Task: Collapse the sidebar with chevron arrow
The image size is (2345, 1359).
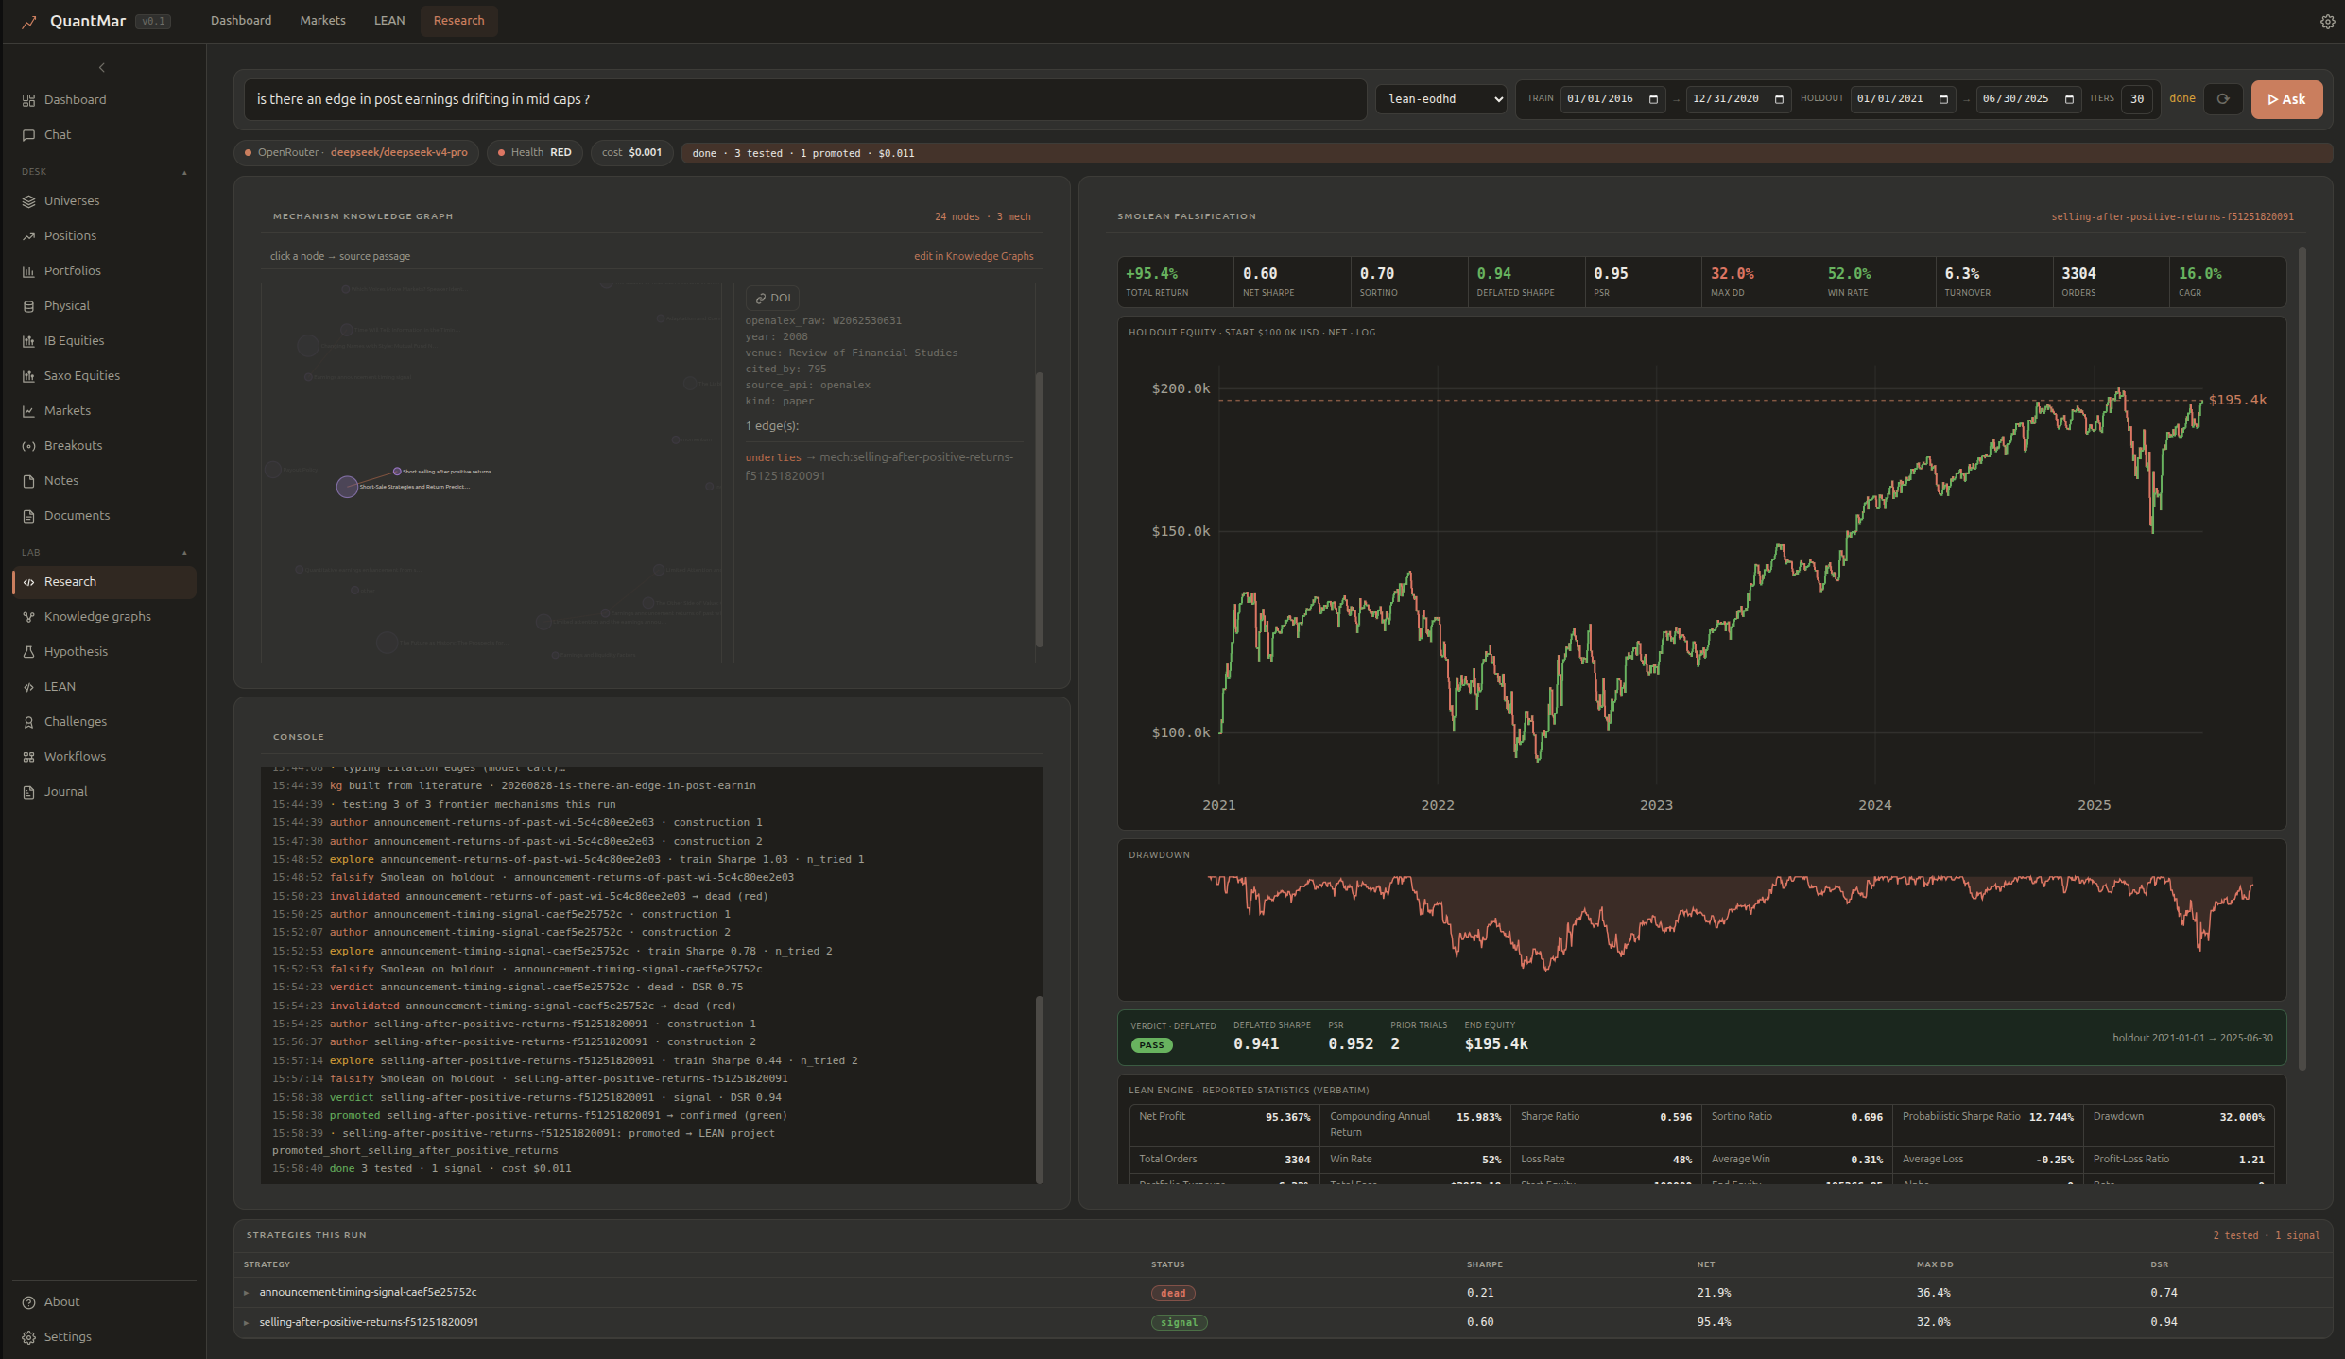Action: 102,67
